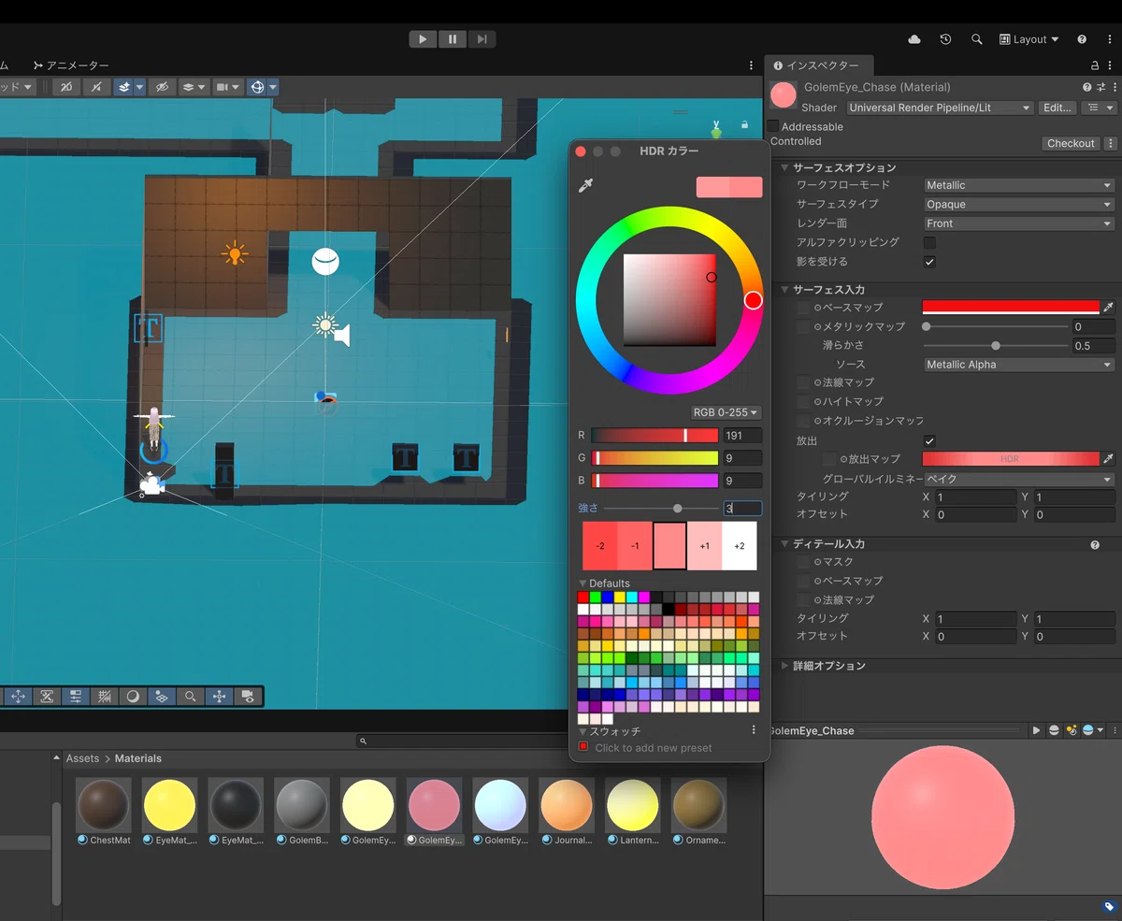
Task: Select the +2 exposure swatch
Action: coord(740,546)
